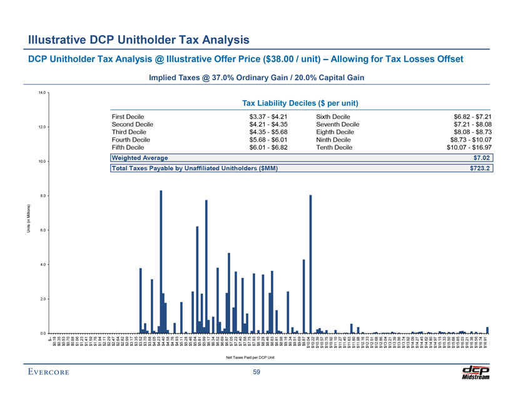Click page number 59 in the footer
The image size is (513, 397).
click(x=256, y=373)
